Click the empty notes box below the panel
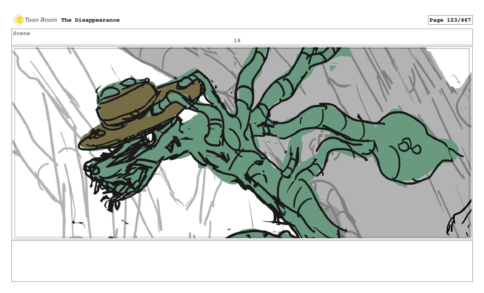 click(242, 261)
